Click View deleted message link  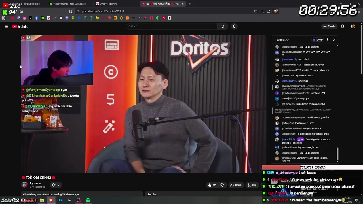coord(308,89)
